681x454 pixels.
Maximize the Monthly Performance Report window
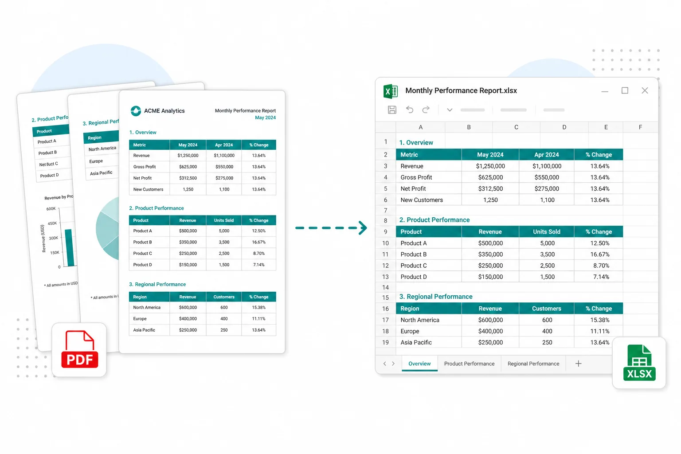(x=625, y=90)
